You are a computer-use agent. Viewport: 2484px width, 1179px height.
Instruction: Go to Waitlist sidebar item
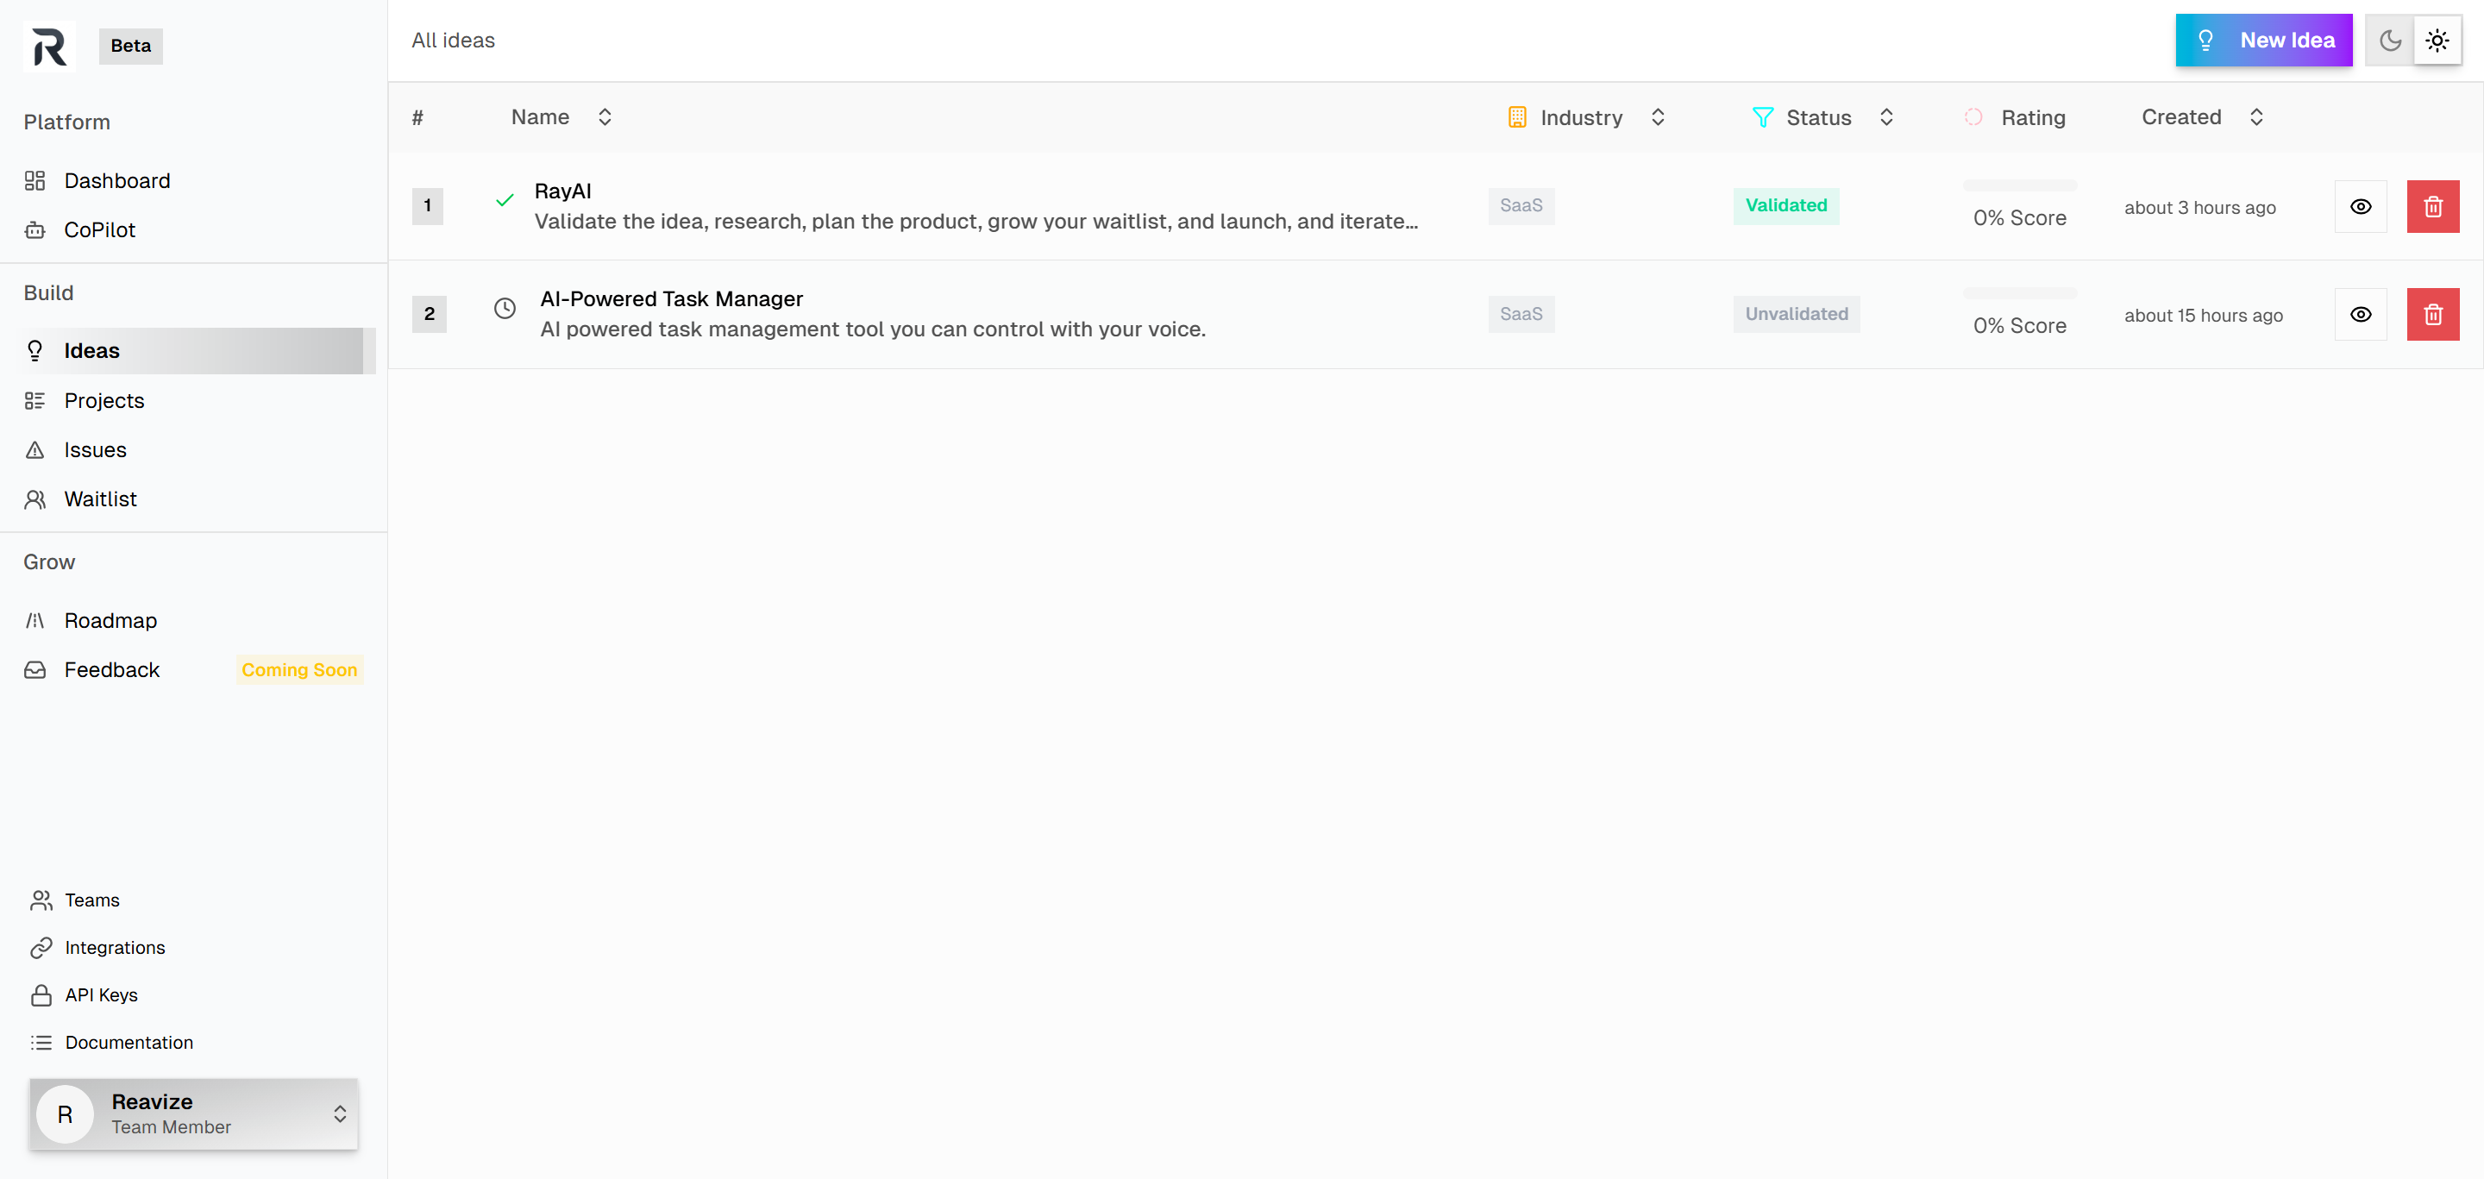[x=100, y=499]
